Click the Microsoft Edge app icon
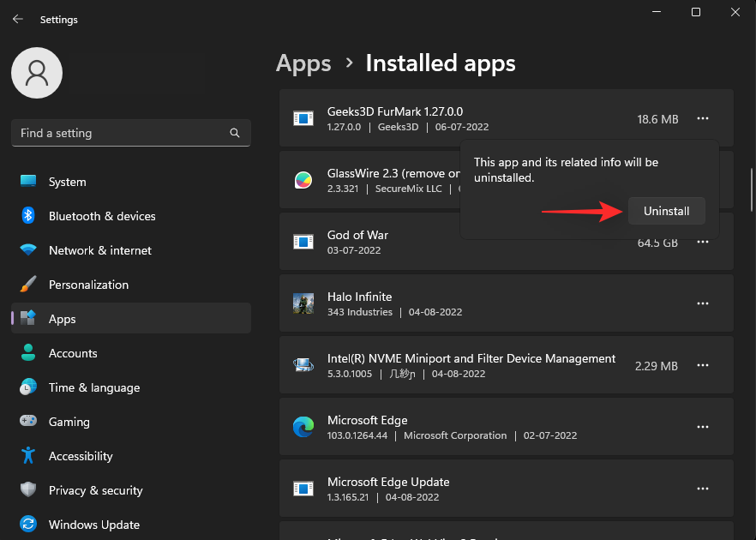The width and height of the screenshot is (756, 540). [x=303, y=427]
